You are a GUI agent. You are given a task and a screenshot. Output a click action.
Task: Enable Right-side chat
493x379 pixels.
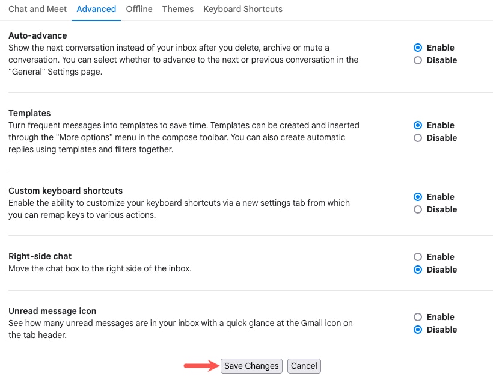point(418,257)
